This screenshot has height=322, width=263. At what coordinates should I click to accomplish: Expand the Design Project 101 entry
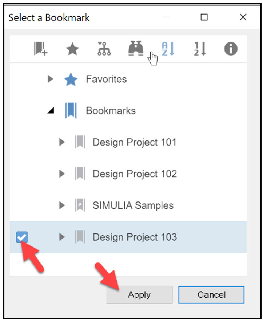click(62, 142)
